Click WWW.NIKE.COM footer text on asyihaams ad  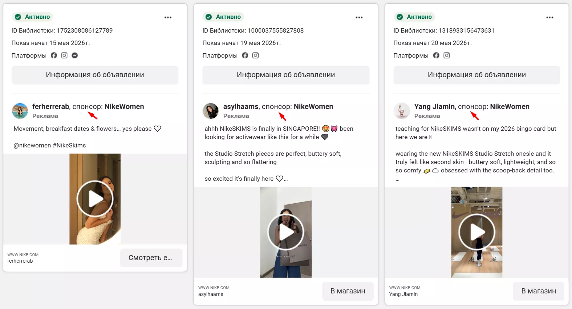pyautogui.click(x=214, y=288)
